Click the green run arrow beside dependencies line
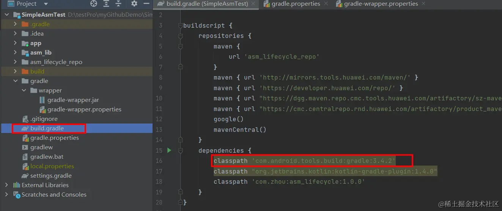The image size is (502, 211). coord(169,150)
